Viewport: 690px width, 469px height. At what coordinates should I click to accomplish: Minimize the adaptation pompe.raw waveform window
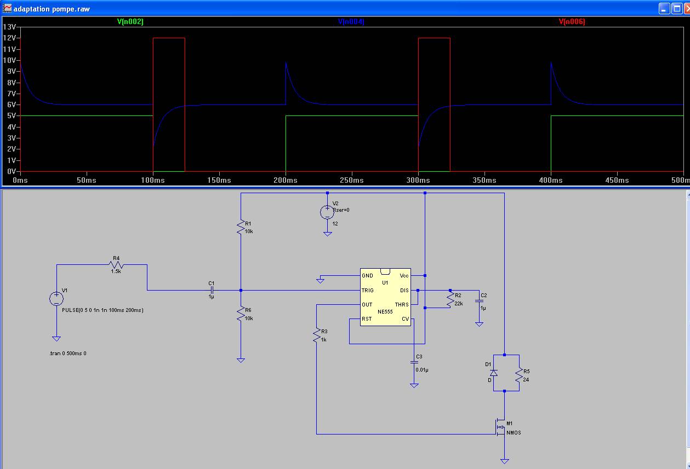tap(664, 9)
